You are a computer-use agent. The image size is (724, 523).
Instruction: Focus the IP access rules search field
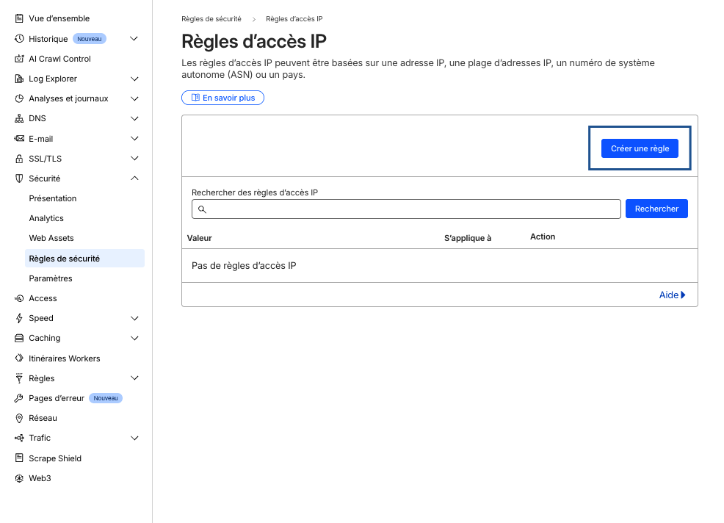point(406,209)
